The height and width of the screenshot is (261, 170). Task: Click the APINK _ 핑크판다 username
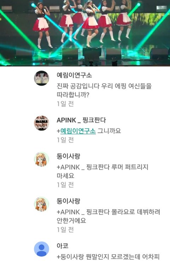pos(81,120)
